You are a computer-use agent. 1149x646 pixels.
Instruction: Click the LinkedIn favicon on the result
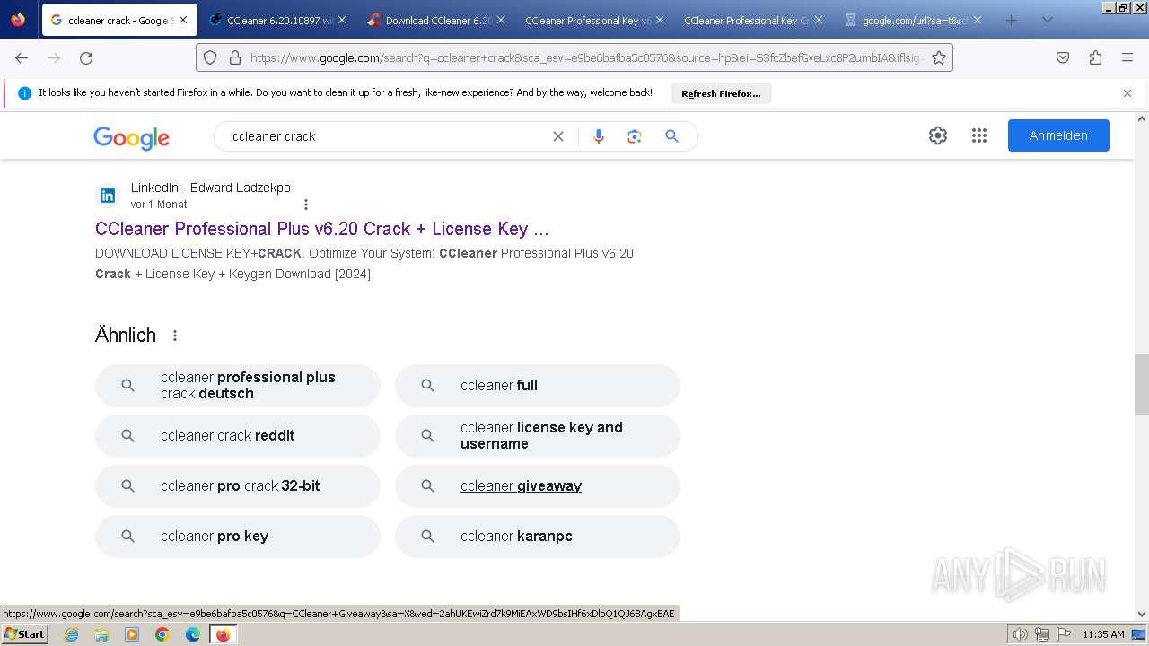(x=108, y=196)
